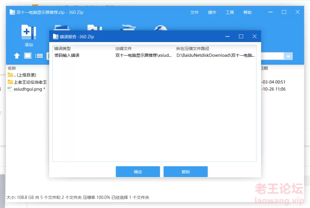310x208 pixels.
Task: Open the 帮助 menu
Action: click(247, 12)
